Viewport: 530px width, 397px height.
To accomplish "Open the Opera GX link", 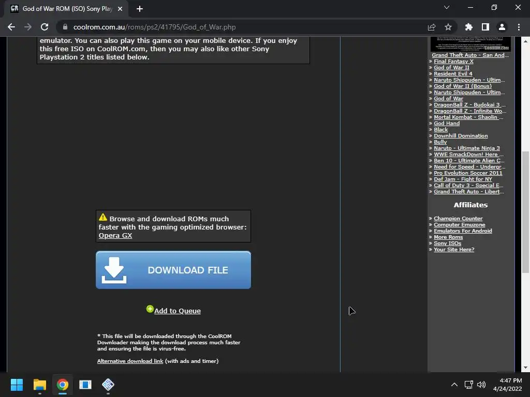I will pyautogui.click(x=115, y=235).
